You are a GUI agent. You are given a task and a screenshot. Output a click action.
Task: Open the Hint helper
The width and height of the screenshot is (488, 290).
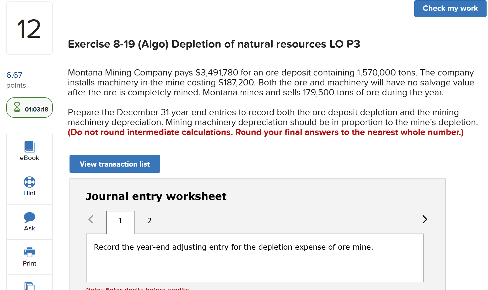pyautogui.click(x=29, y=186)
